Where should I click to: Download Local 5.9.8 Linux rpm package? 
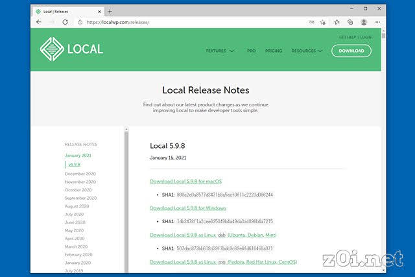(x=223, y=262)
